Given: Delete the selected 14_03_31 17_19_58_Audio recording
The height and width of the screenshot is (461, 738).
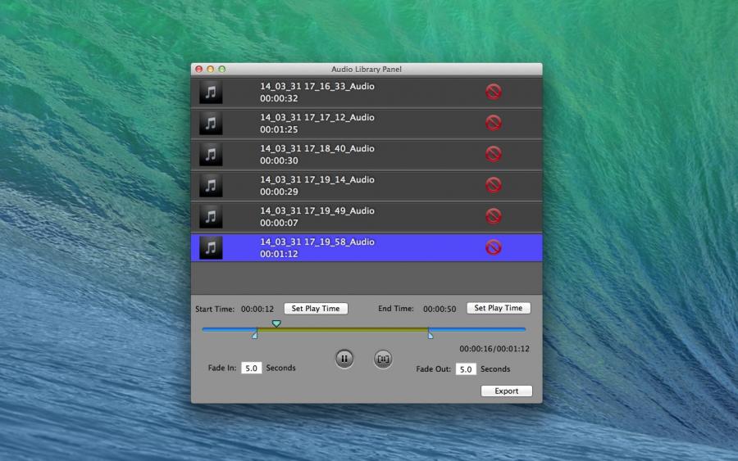Looking at the screenshot, I should click(x=494, y=247).
